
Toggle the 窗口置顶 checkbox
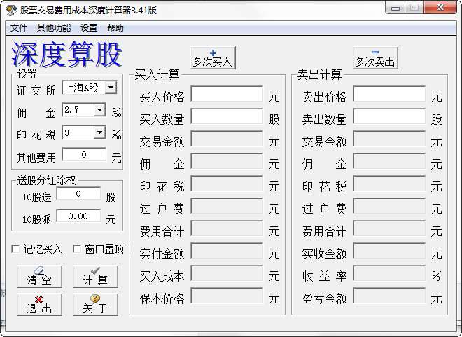(x=77, y=249)
